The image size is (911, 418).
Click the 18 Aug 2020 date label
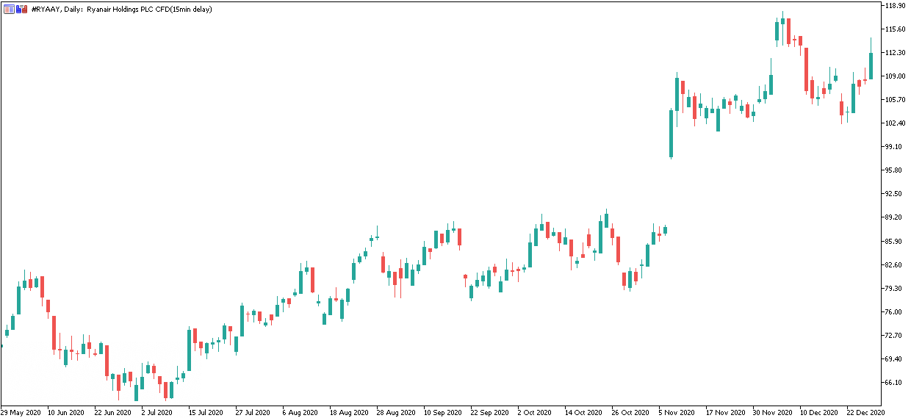pos(350,412)
